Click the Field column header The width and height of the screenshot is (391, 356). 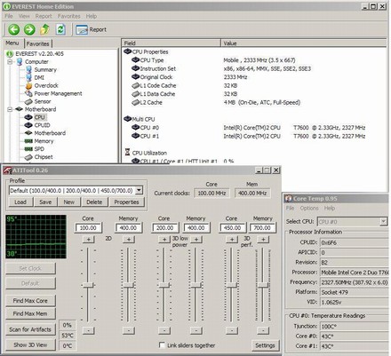pyautogui.click(x=171, y=44)
